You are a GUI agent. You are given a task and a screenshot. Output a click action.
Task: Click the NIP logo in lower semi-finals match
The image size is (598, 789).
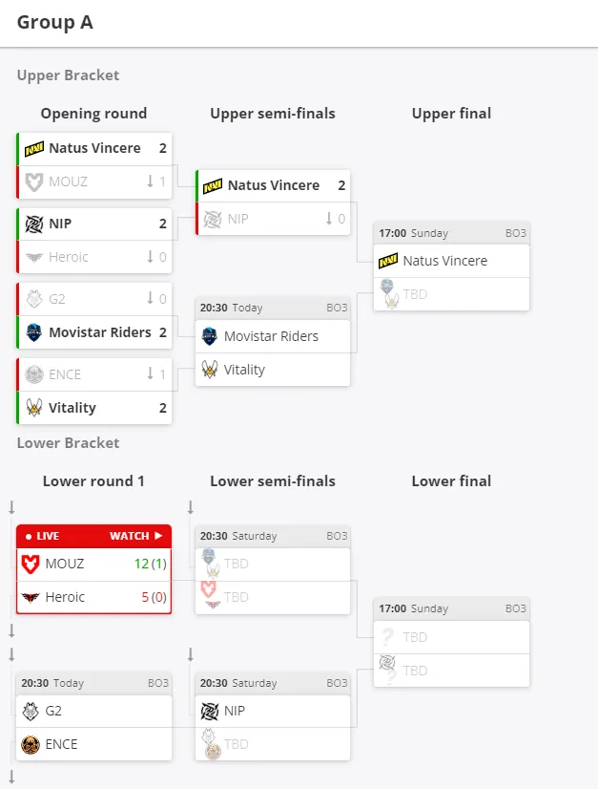[210, 711]
